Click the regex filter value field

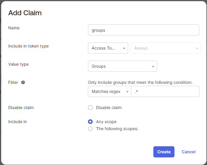tap(165, 91)
